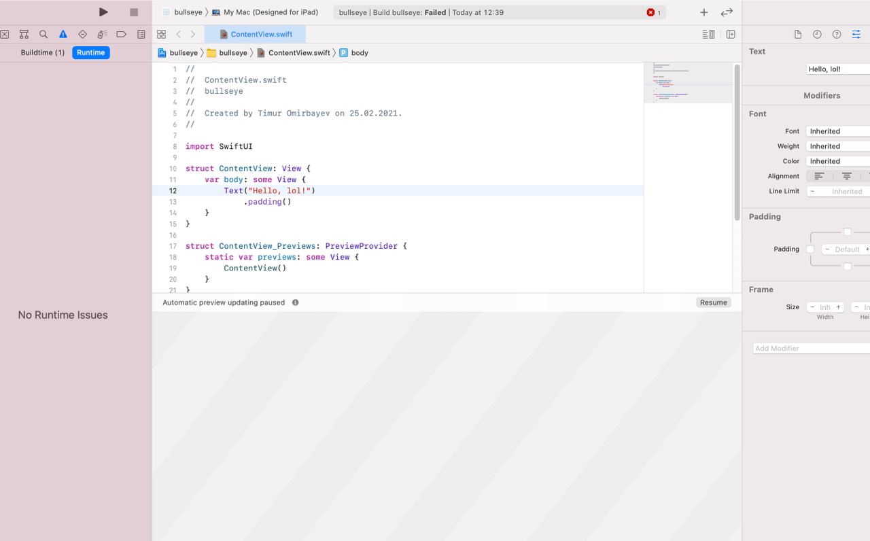Viewport: 870px width, 541px height.
Task: Click the ContentView() code line
Action: pos(256,268)
